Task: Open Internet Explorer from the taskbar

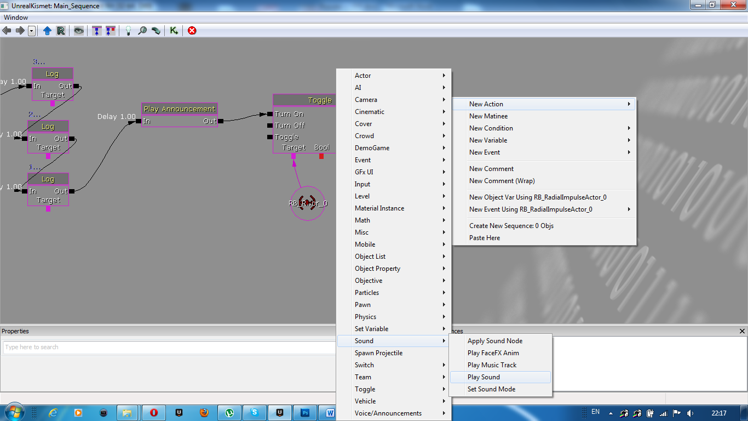Action: click(x=53, y=413)
